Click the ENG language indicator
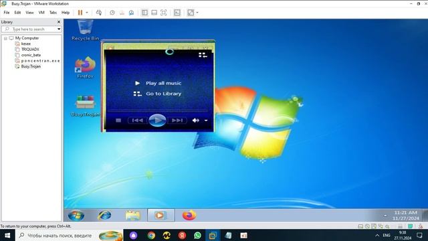The height and width of the screenshot is (241, 428). coord(387,235)
